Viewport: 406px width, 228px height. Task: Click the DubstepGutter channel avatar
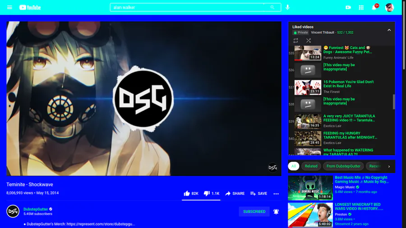click(x=13, y=211)
